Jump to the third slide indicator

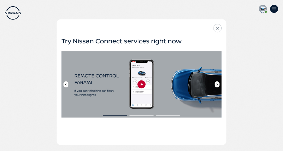[168, 115]
